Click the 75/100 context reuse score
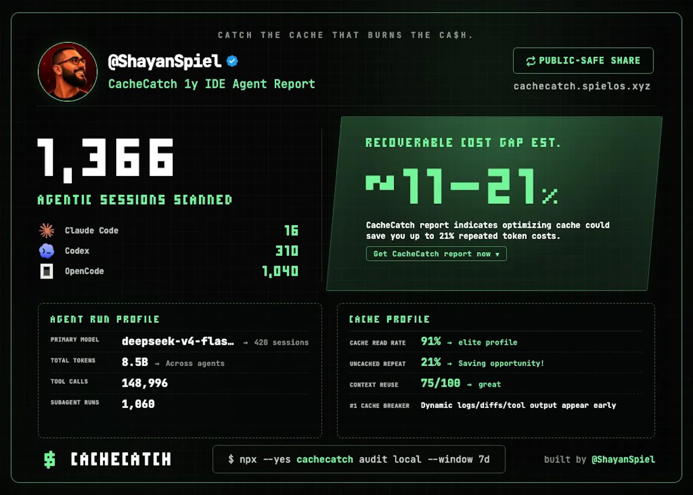This screenshot has width=693, height=495. (440, 383)
